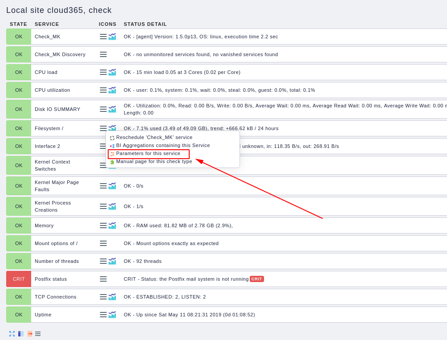View performance graph for Uptime service
Screen dimensions: 447x340
112,315
